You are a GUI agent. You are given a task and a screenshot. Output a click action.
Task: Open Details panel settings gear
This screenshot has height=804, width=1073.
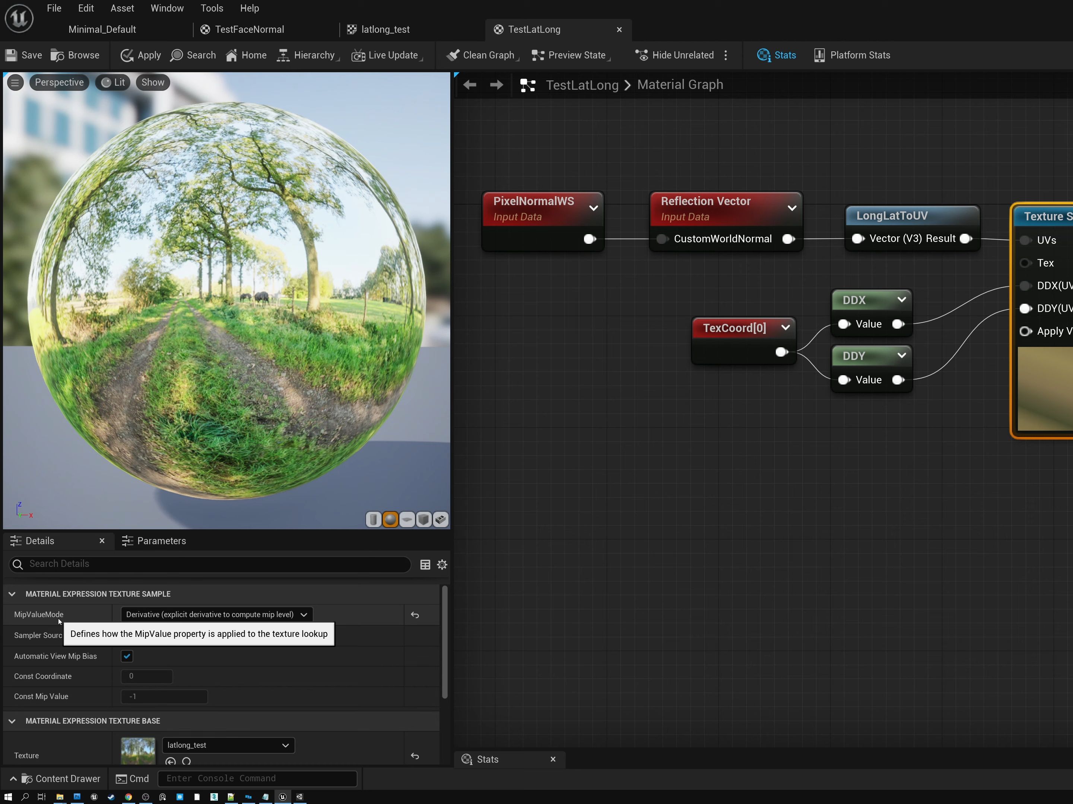point(442,565)
